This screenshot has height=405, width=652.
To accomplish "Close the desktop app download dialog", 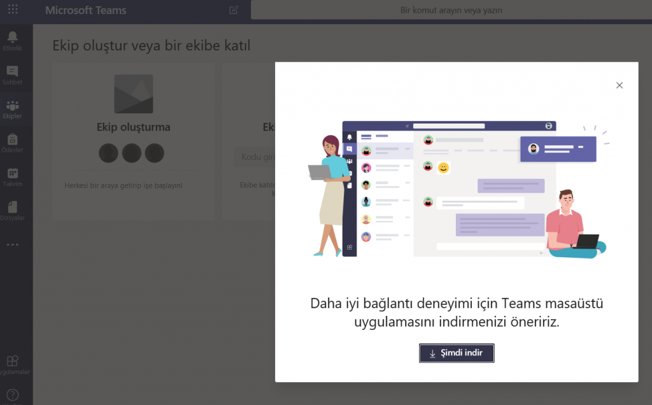I will click(619, 85).
